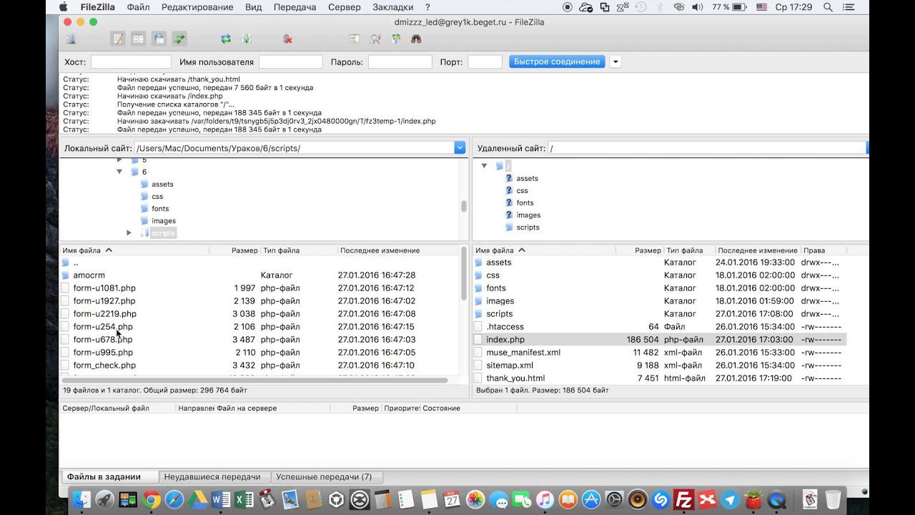Open App Store from the Dock
This screenshot has width=915, height=515.
[x=591, y=499]
